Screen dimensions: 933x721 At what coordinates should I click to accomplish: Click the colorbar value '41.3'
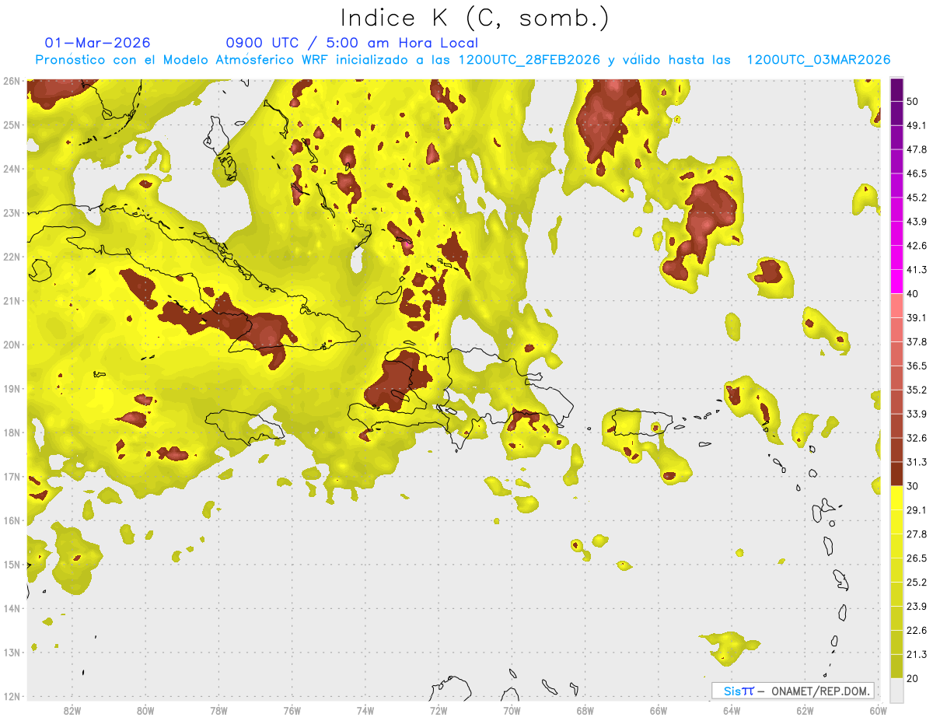pos(917,270)
